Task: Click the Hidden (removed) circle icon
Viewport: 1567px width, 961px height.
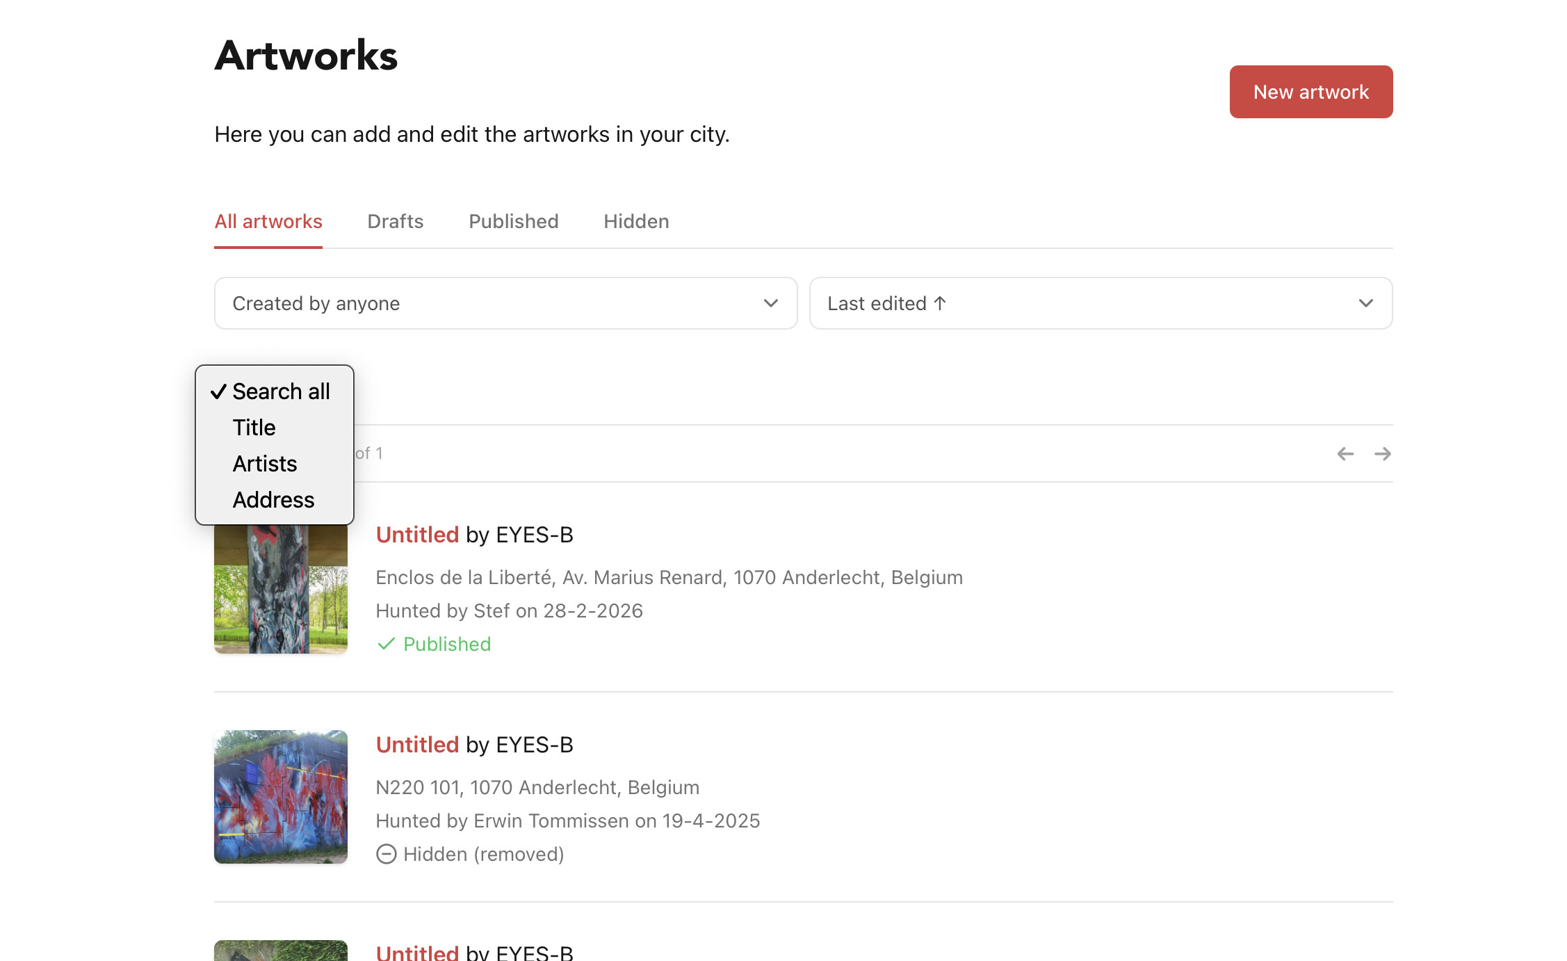Action: (386, 854)
